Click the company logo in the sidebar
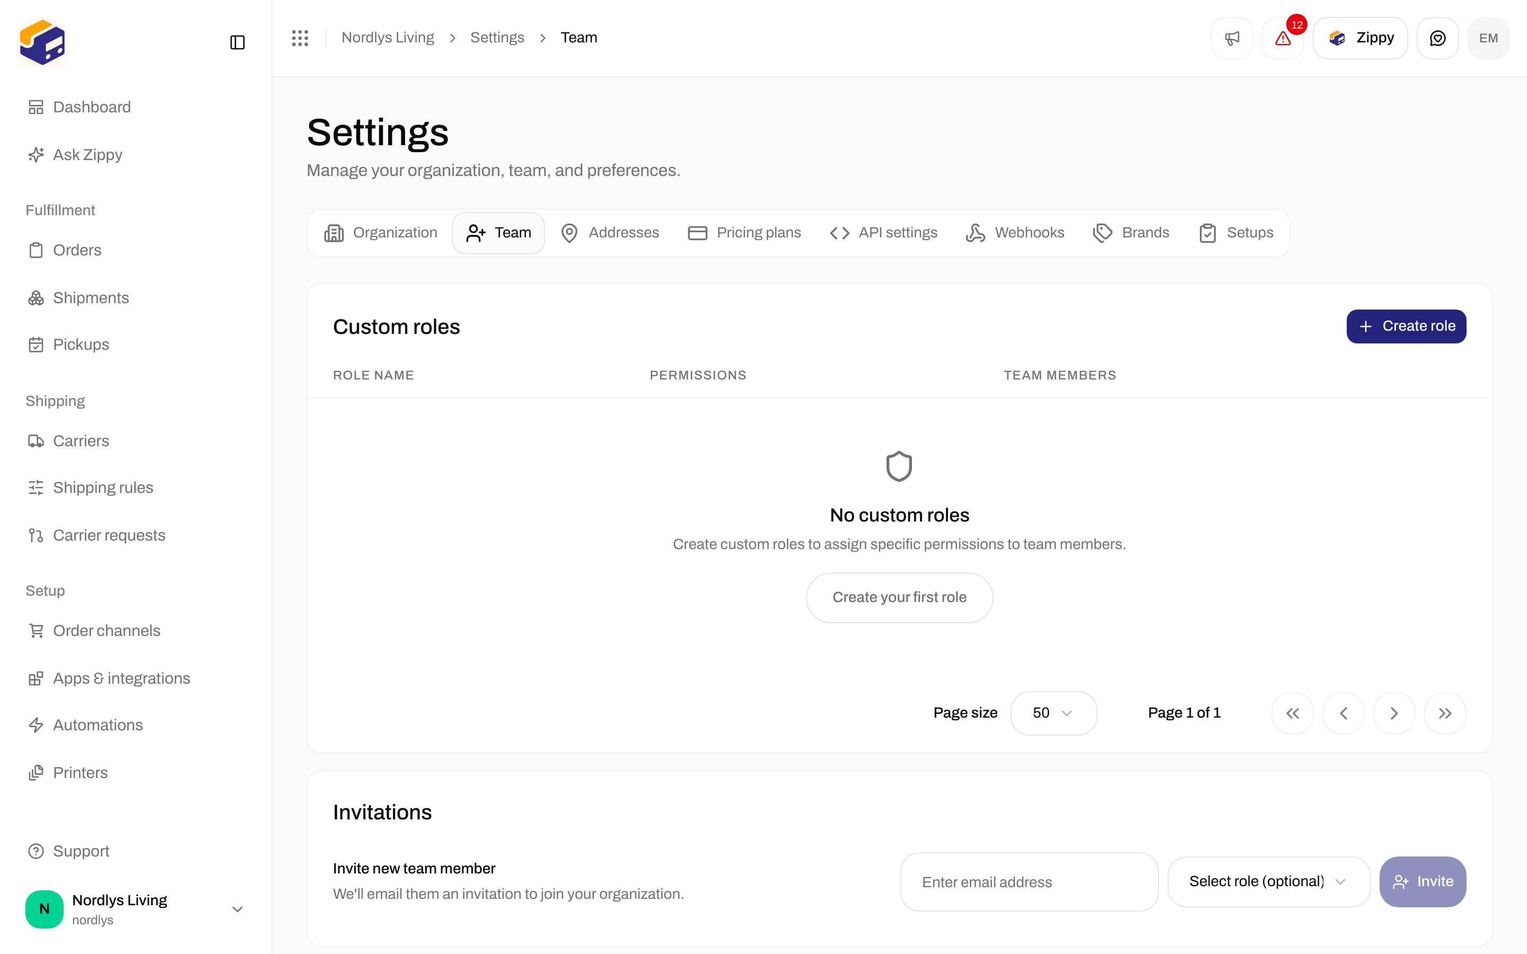The image size is (1527, 954). (42, 42)
